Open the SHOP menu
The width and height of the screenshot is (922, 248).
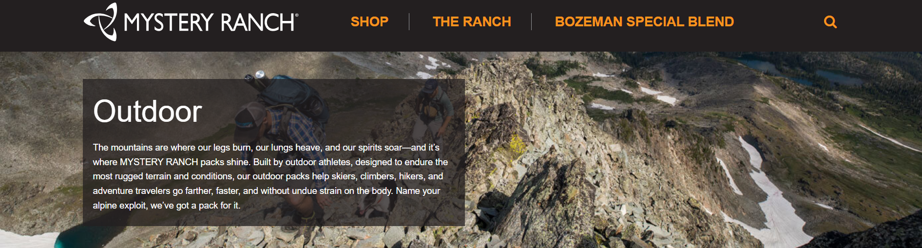coord(369,22)
